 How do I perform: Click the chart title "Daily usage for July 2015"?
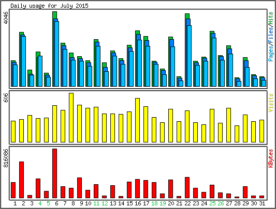click(x=50, y=6)
